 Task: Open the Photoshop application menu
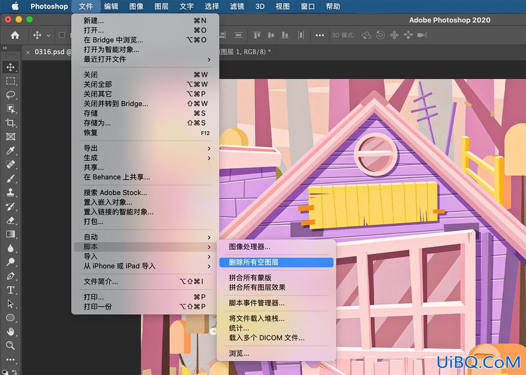click(x=49, y=6)
